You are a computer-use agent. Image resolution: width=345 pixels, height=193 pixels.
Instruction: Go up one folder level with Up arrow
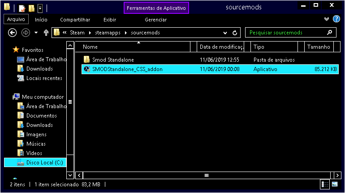tap(46, 33)
